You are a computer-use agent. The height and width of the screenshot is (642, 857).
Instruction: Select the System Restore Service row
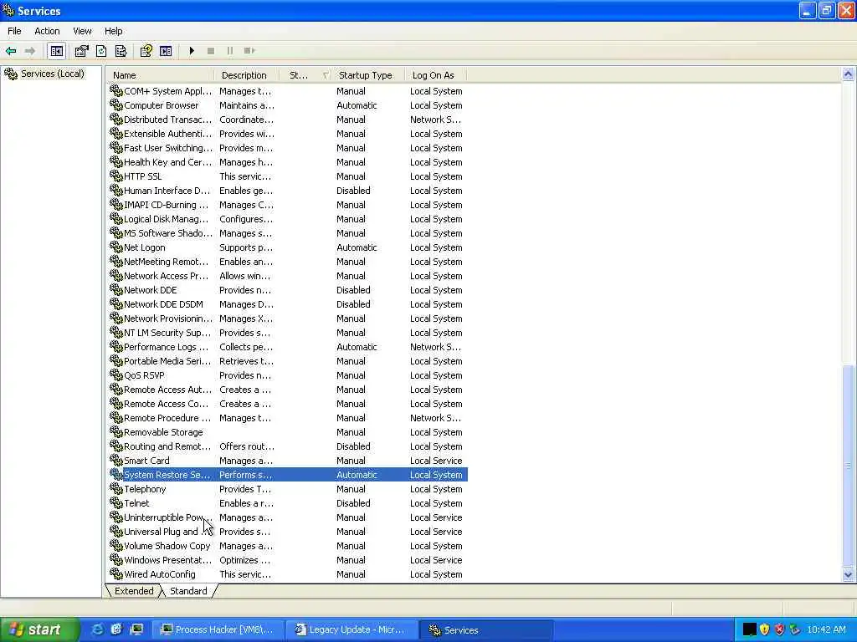(288, 475)
